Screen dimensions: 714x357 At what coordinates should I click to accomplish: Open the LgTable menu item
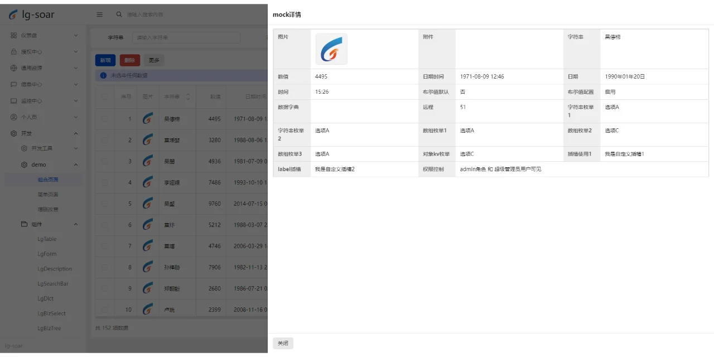[x=44, y=239]
